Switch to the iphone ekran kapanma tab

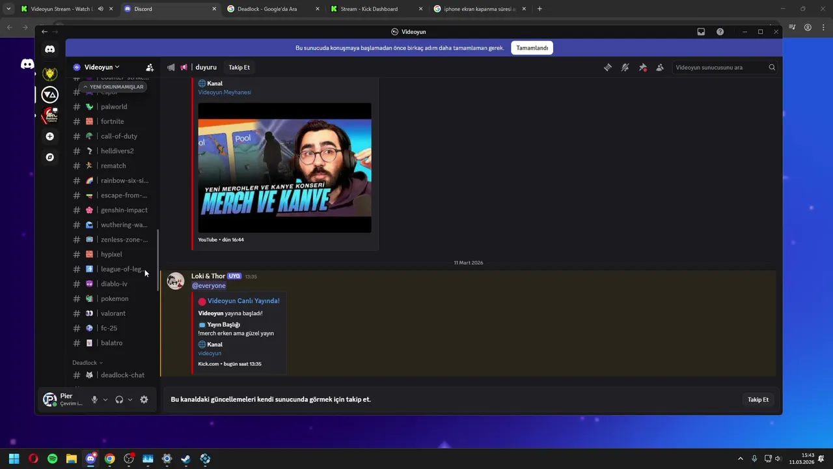click(x=480, y=9)
